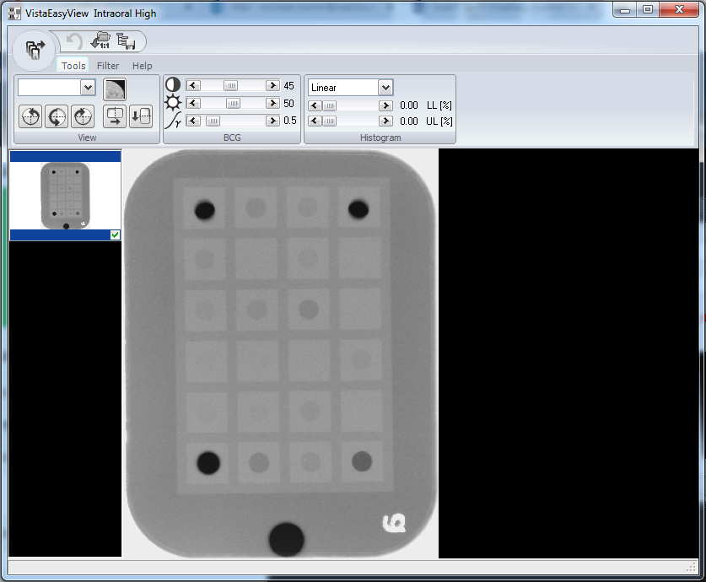Flip the image vertically
This screenshot has width=706, height=582.
[141, 116]
